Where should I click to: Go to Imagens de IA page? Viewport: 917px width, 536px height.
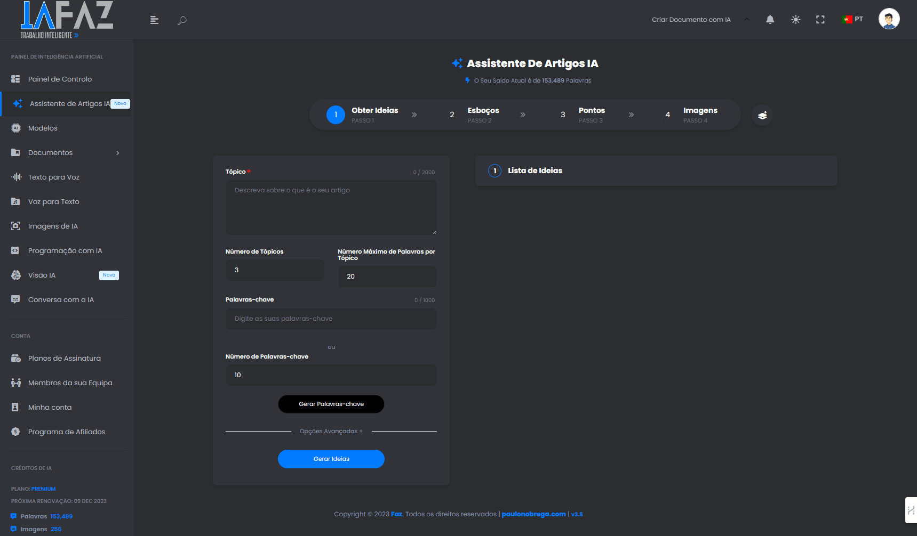pyautogui.click(x=53, y=226)
